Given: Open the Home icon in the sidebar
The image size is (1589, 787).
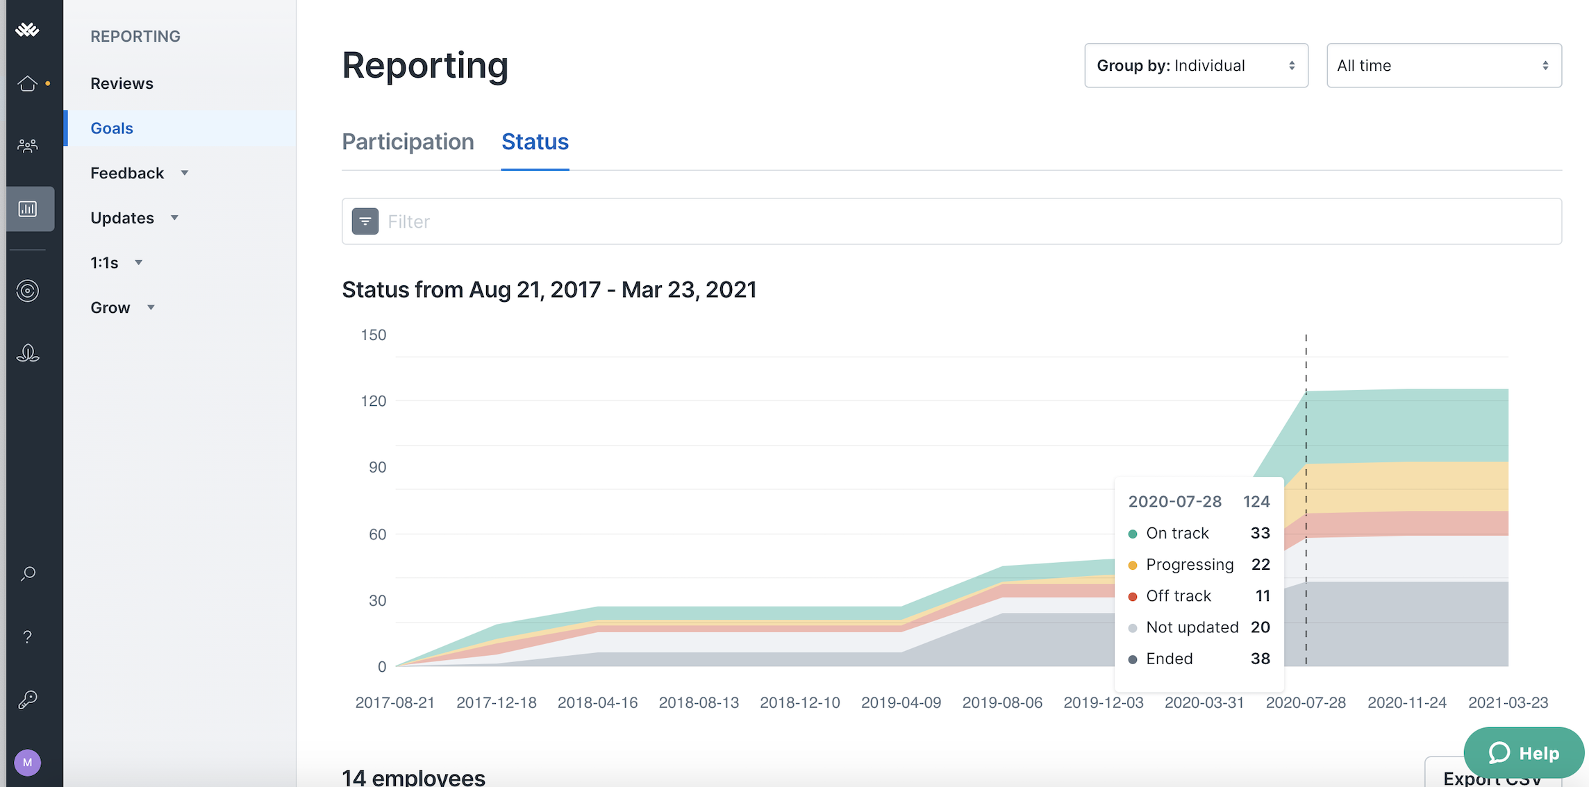Looking at the screenshot, I should click(x=28, y=83).
